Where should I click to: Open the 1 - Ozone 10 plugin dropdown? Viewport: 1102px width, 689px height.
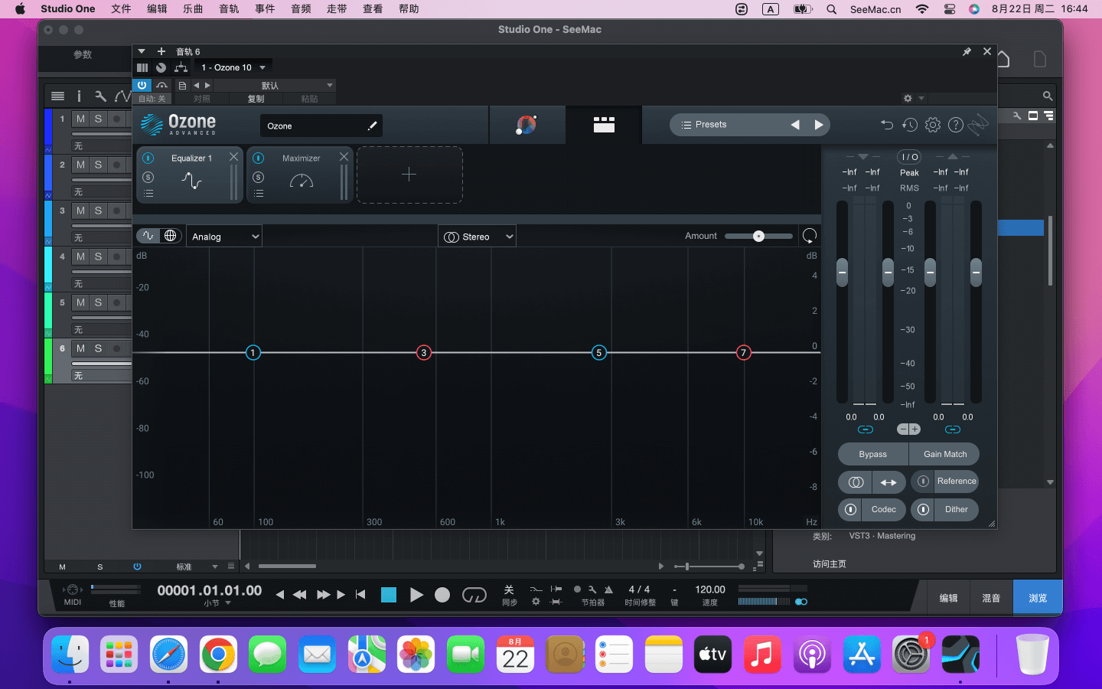pos(233,67)
